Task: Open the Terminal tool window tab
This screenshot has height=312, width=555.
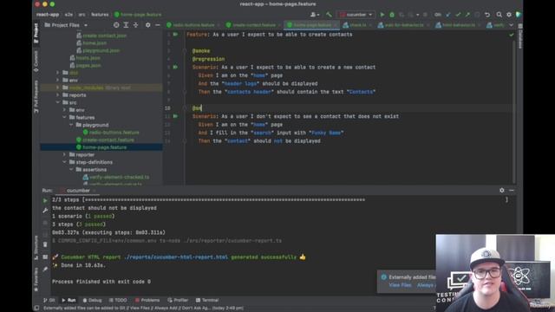Action: coord(207,300)
